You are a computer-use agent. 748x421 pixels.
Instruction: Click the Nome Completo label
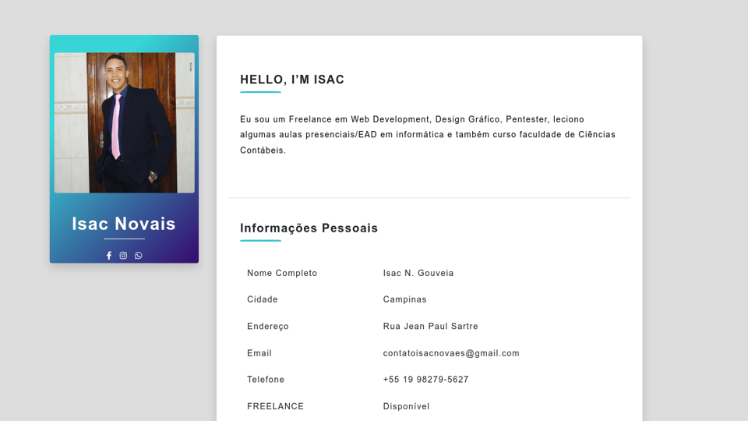[x=282, y=273]
